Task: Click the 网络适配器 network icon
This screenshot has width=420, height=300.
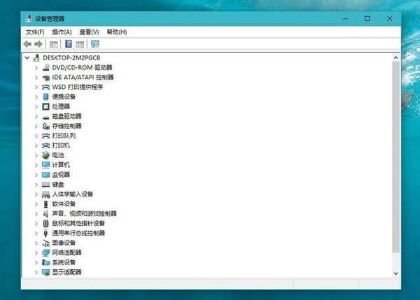Action: pos(46,252)
